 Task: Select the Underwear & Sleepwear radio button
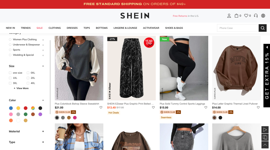coord(10,44)
